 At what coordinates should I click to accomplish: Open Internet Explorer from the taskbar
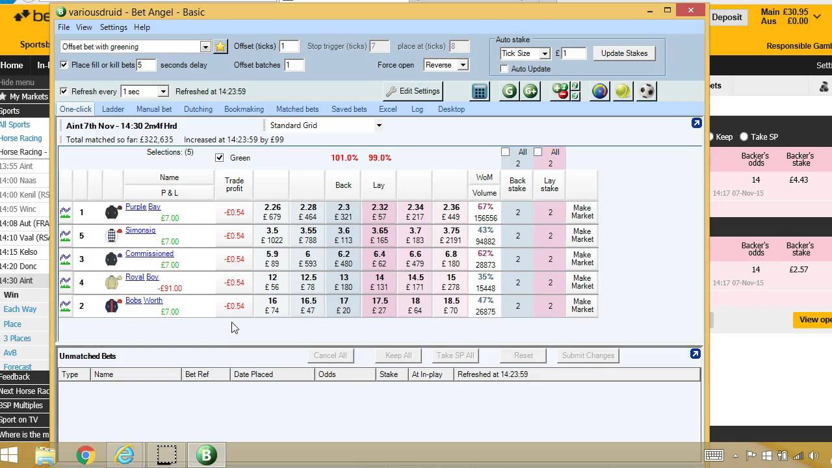(x=125, y=455)
